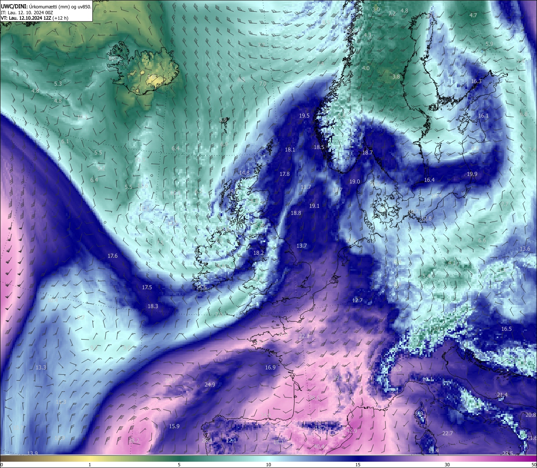Click the 16.9 value near Brittany
The width and height of the screenshot is (537, 468).
point(270,368)
